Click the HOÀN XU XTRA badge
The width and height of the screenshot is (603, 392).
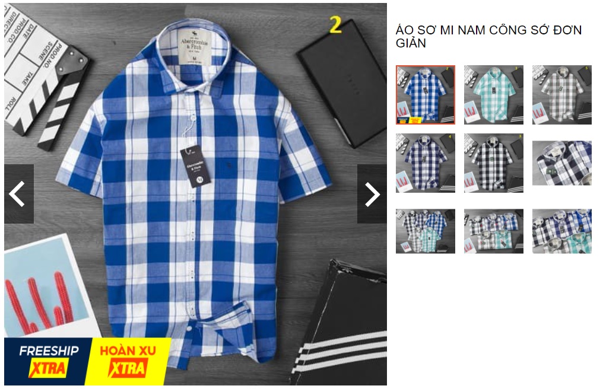128,361
